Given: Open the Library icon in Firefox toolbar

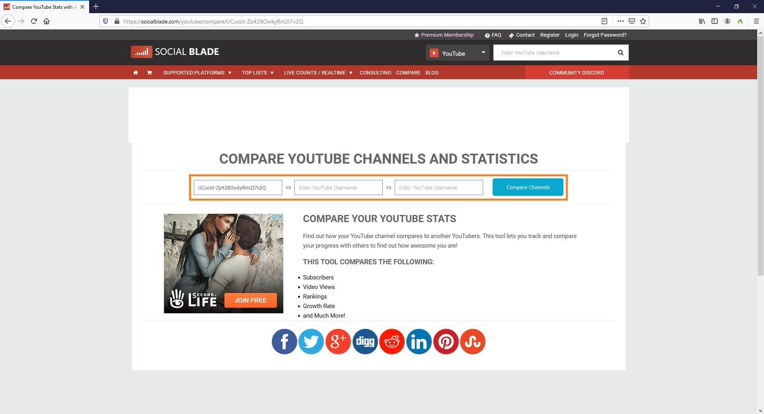Looking at the screenshot, I should [702, 21].
